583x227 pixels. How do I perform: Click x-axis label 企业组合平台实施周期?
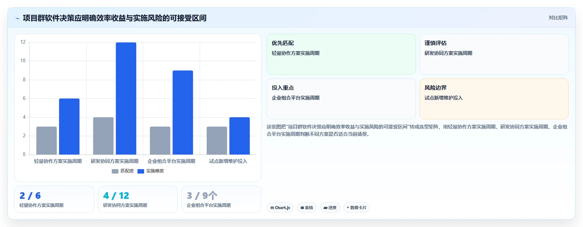(171, 161)
